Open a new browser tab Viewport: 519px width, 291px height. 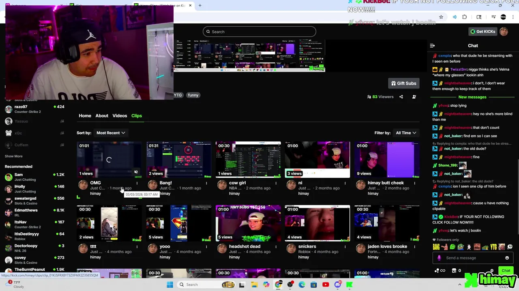coord(199,5)
